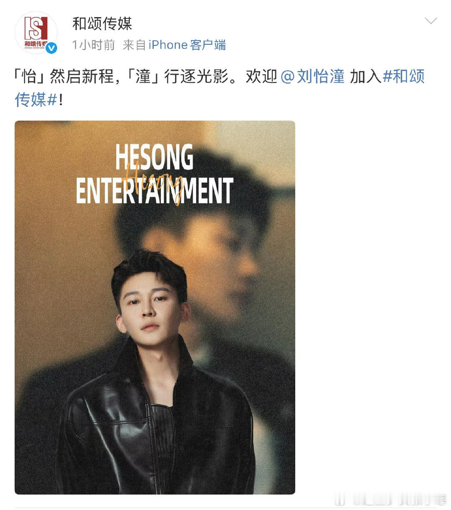
Task: Open the 和颂传媒 profile avatar
Action: coord(35,33)
